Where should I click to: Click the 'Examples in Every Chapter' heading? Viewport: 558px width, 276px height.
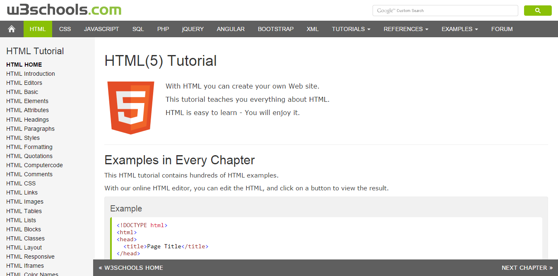[180, 160]
